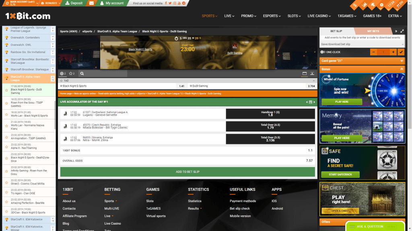Open the Bonuses dropdown

pos(51,3)
